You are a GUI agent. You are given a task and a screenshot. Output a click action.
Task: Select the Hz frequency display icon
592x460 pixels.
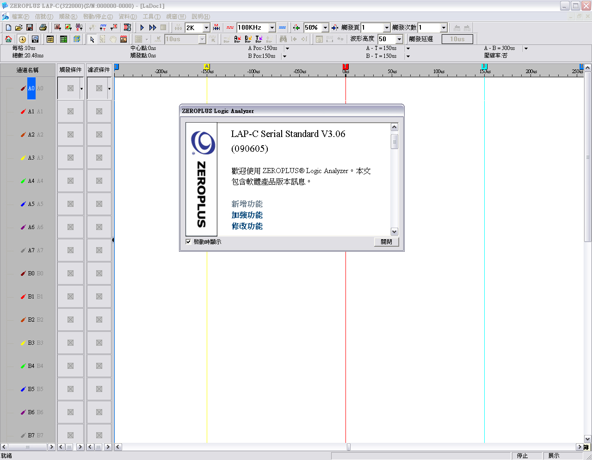[x=35, y=39]
